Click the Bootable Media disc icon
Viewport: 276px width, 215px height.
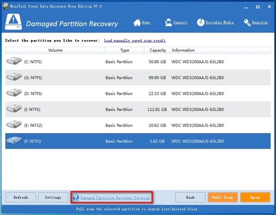[x=200, y=22]
